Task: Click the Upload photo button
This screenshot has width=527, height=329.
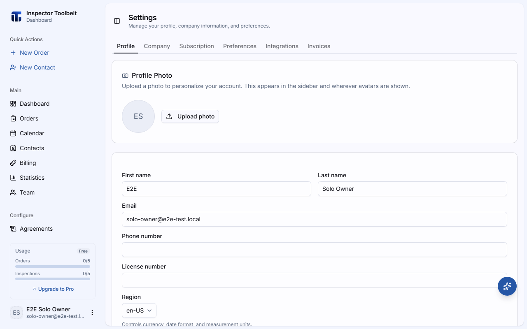Action: click(x=190, y=116)
